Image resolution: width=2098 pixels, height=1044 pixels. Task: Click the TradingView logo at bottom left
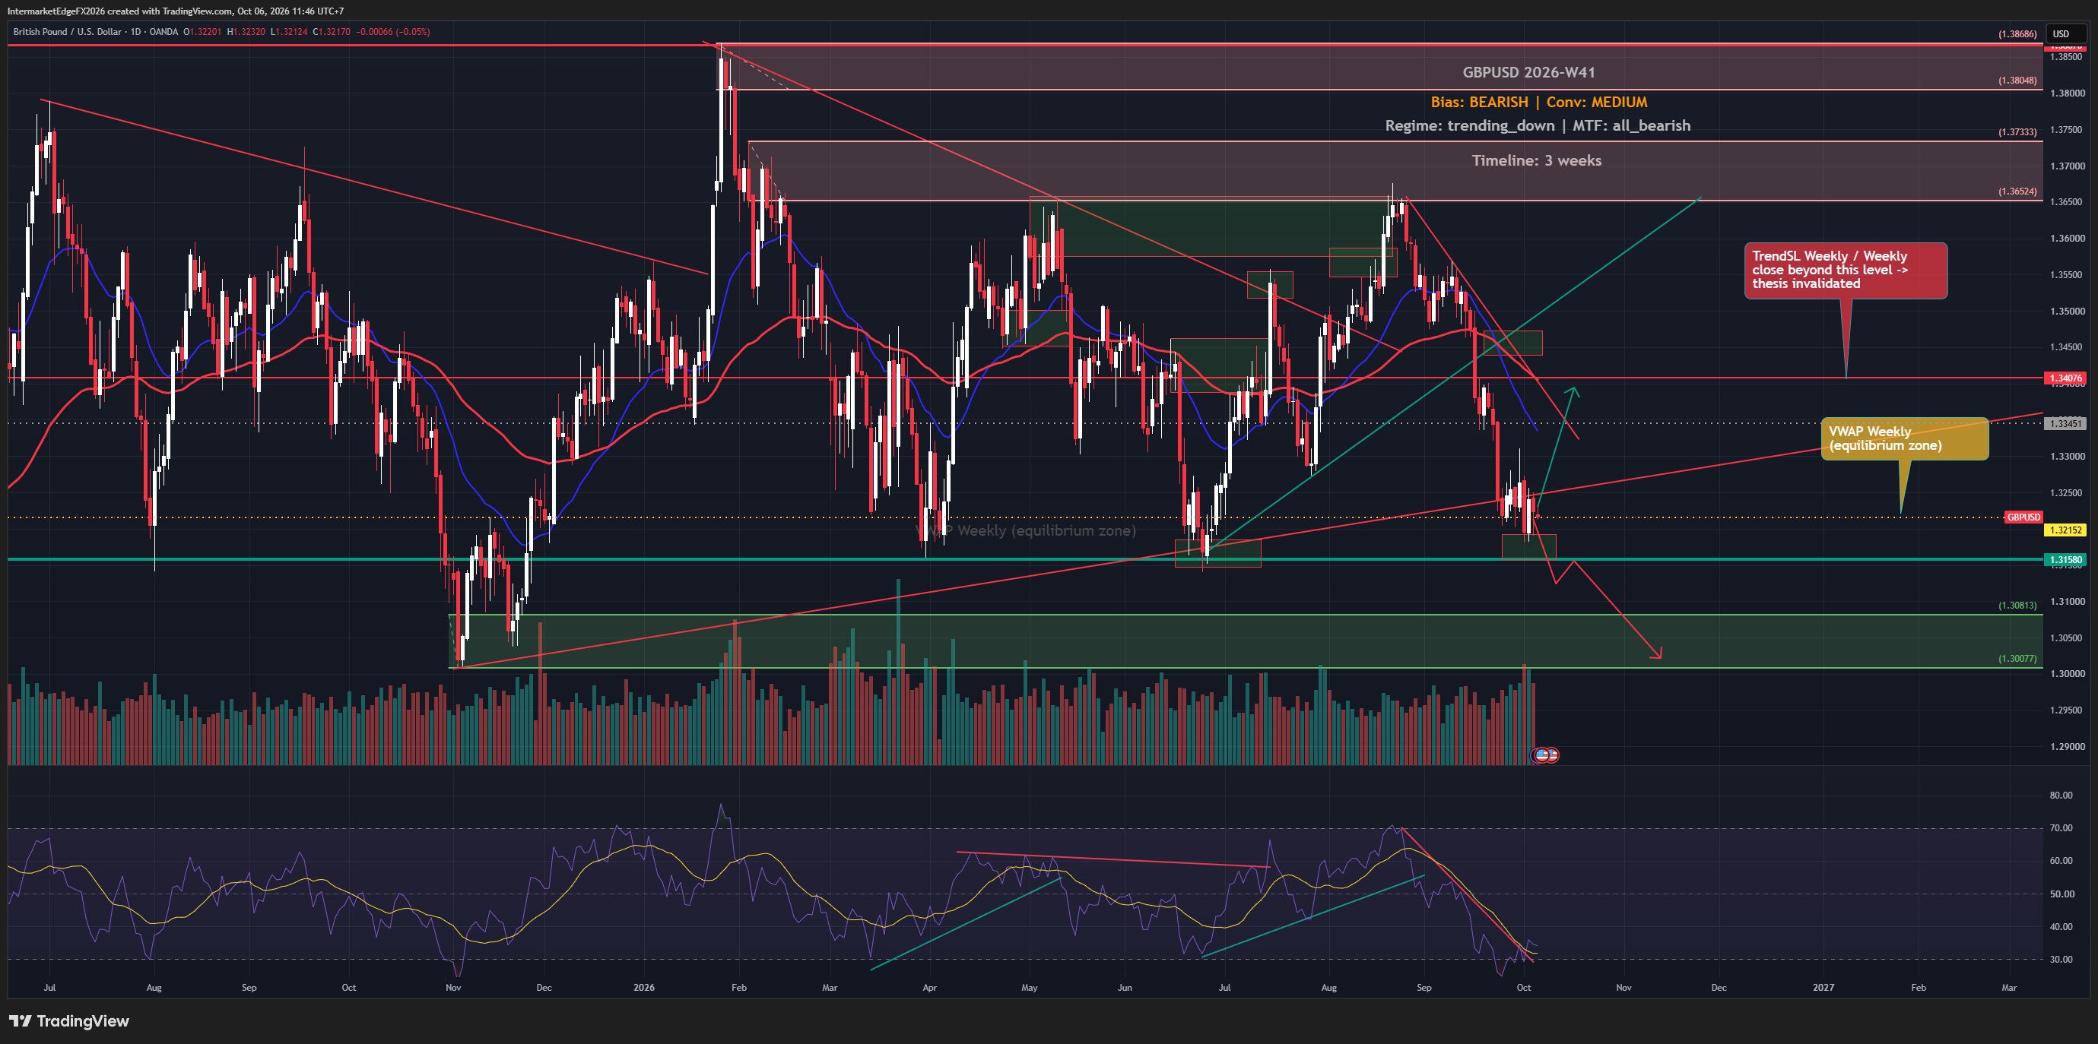69,1020
